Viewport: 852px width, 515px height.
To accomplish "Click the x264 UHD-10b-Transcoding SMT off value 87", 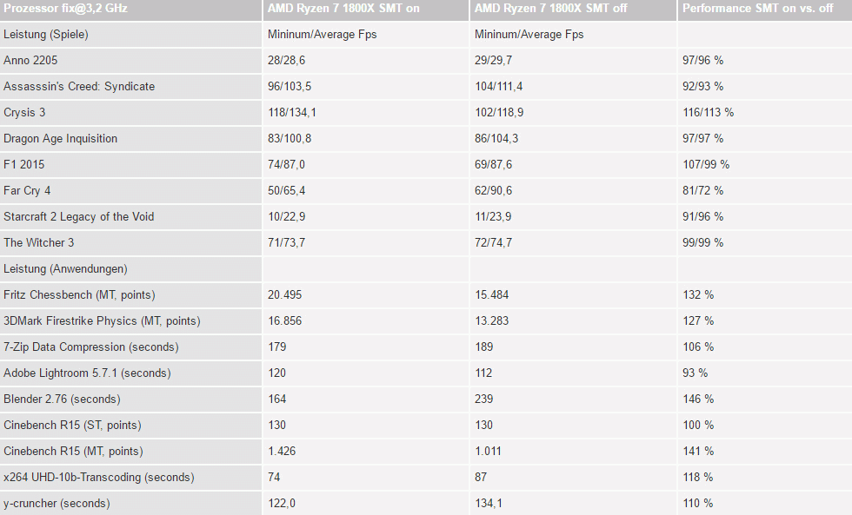I will tap(481, 477).
